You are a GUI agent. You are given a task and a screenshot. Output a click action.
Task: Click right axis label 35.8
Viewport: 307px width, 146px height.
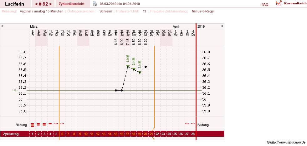click(206, 111)
